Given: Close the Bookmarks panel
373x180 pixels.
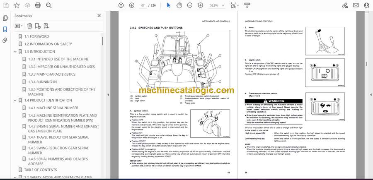Looking at the screenshot, I should pyautogui.click(x=99, y=16).
